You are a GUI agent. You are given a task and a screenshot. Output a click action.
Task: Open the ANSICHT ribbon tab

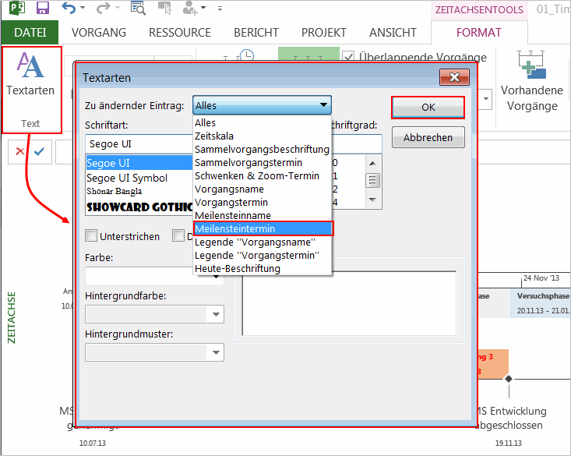393,33
